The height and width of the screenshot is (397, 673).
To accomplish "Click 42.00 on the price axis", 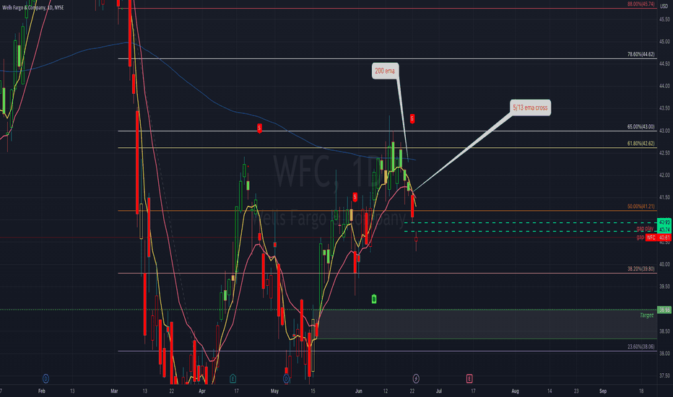I will (x=664, y=175).
